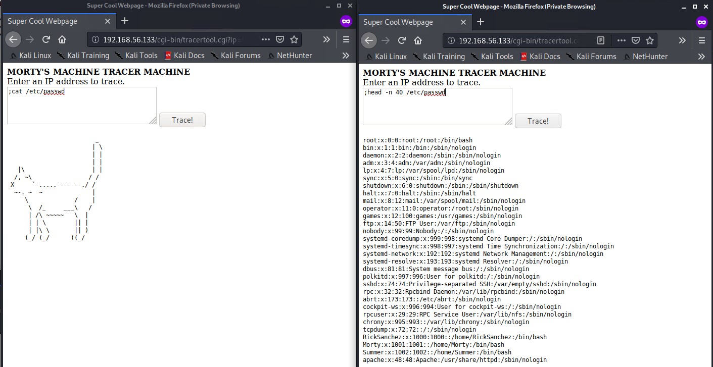Image resolution: width=713 pixels, height=367 pixels.
Task: Open a new tab in left window
Action: click(x=125, y=21)
